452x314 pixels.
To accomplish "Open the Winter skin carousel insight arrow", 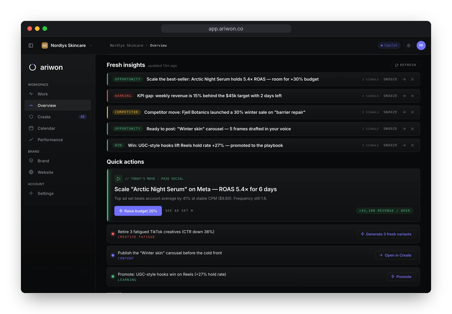I will click(404, 129).
